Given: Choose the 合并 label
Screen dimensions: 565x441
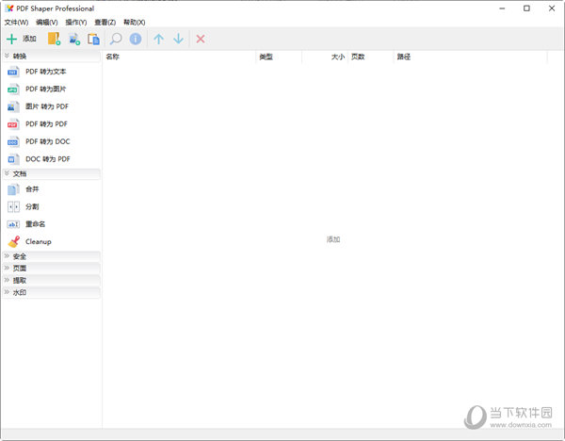Looking at the screenshot, I should (x=32, y=189).
